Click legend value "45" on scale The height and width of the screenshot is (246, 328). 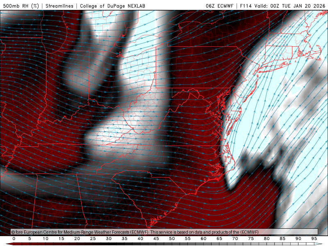(156, 239)
